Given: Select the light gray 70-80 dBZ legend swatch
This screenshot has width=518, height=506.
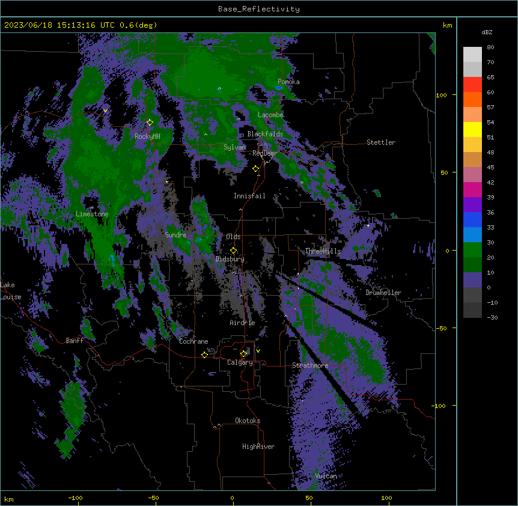Looking at the screenshot, I should pyautogui.click(x=472, y=55).
